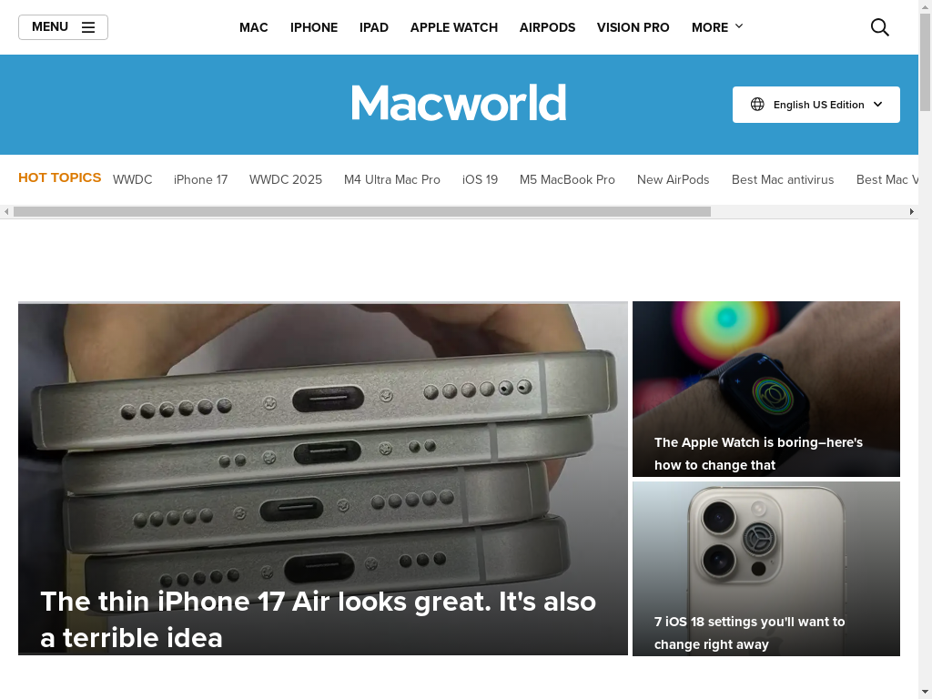Click the hot topics scroll-right arrow
This screenshot has height=699, width=932.
(x=912, y=211)
